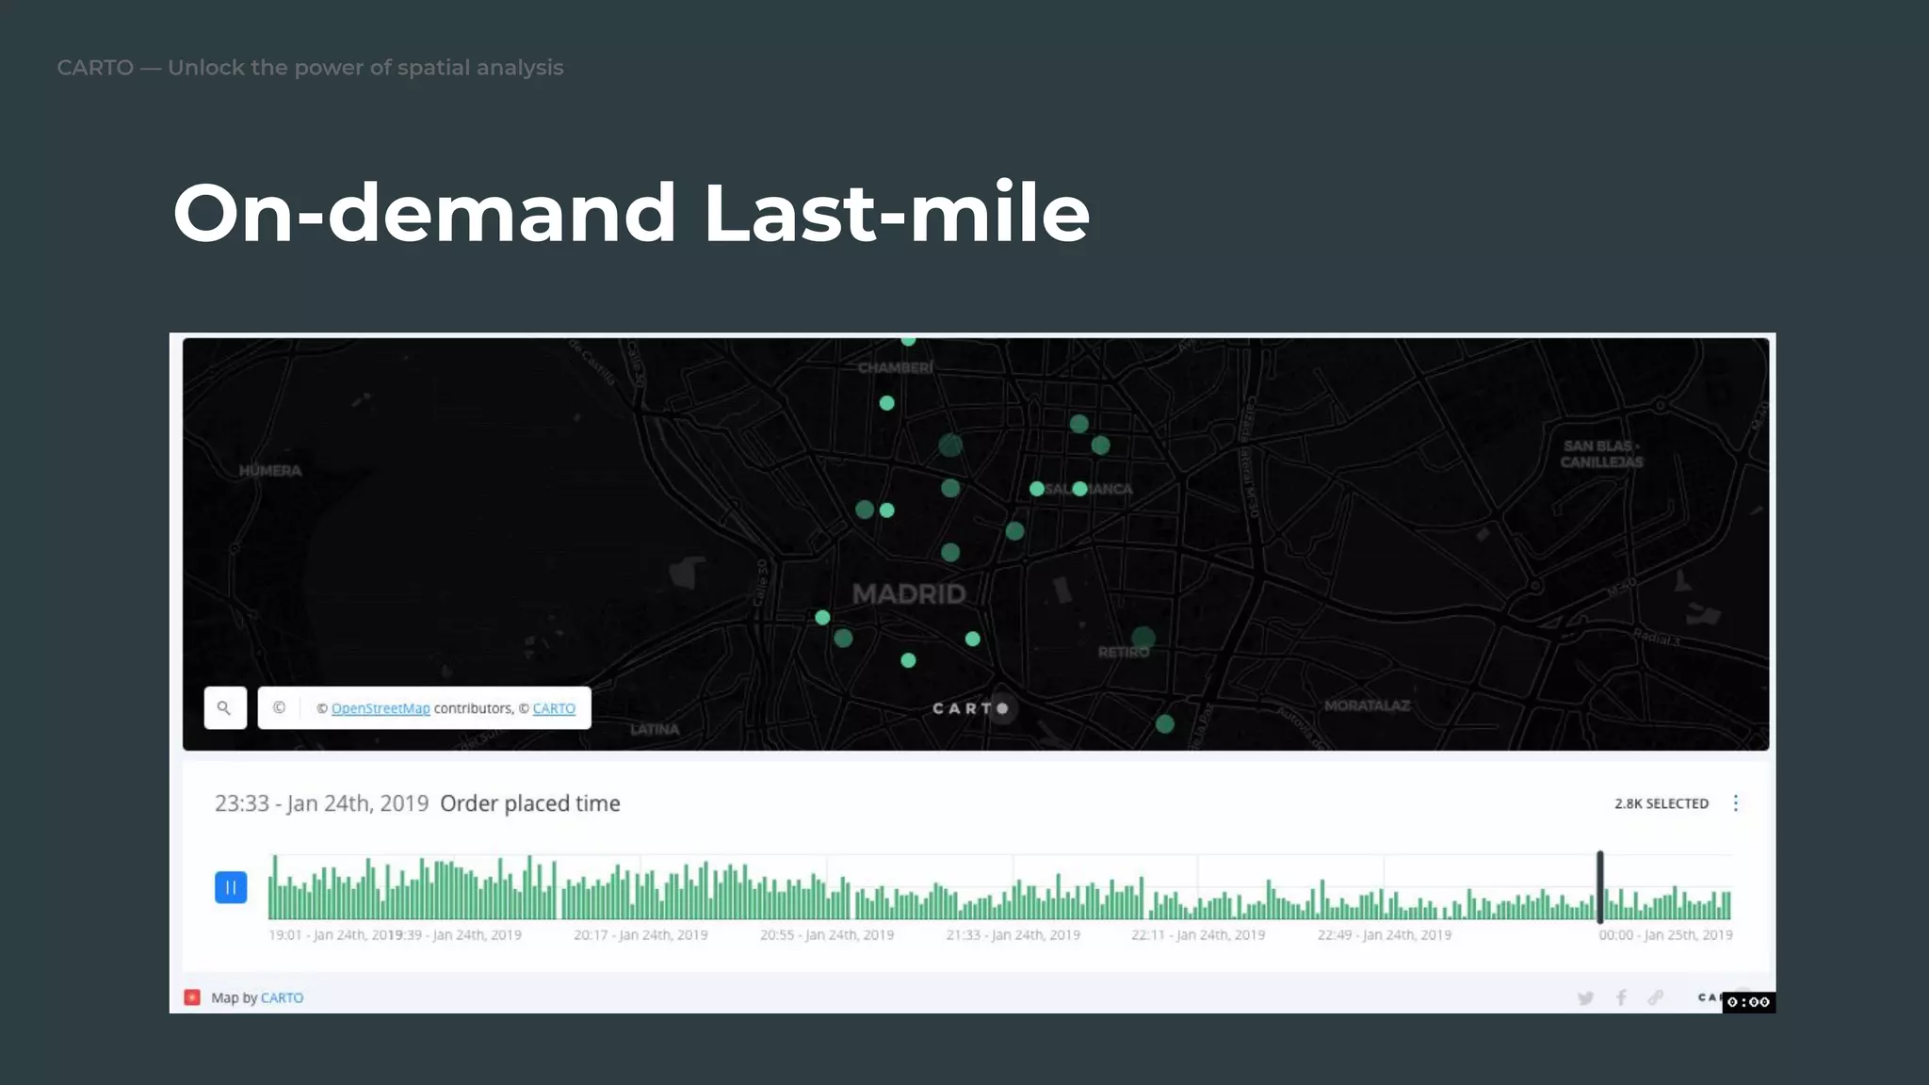Image resolution: width=1929 pixels, height=1085 pixels.
Task: Click the HÚMERA map label
Action: point(270,471)
